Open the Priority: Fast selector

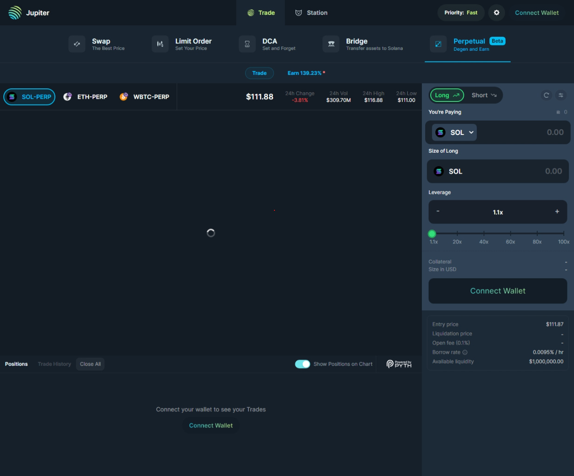461,13
